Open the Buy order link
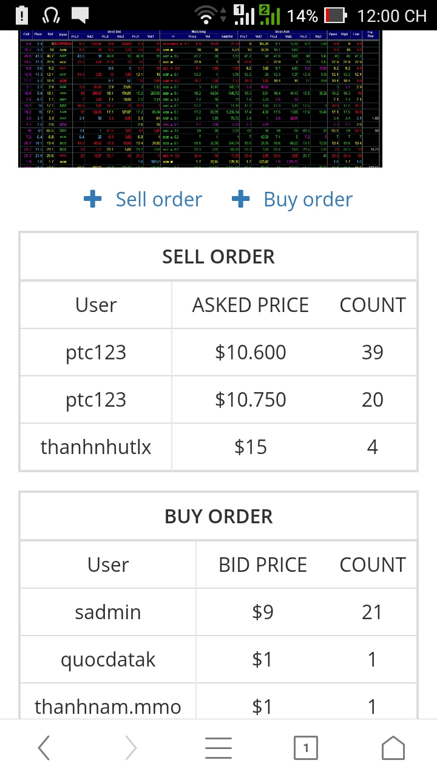Screen dimensions: 437x777 coord(308,199)
